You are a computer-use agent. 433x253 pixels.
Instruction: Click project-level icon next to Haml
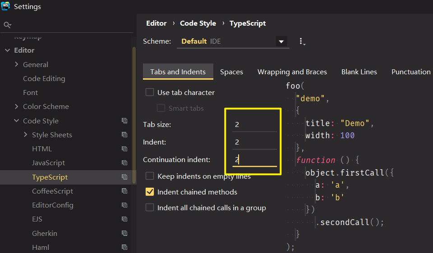(x=124, y=247)
